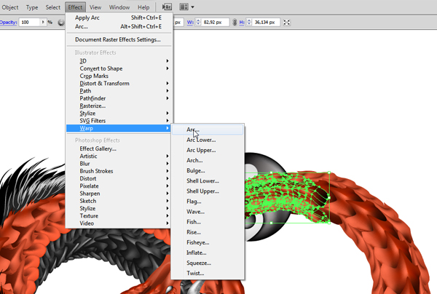Open Arrange Documents dropdown arrow

pyautogui.click(x=192, y=7)
